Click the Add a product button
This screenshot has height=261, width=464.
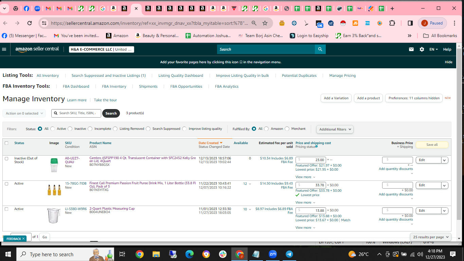369,98
